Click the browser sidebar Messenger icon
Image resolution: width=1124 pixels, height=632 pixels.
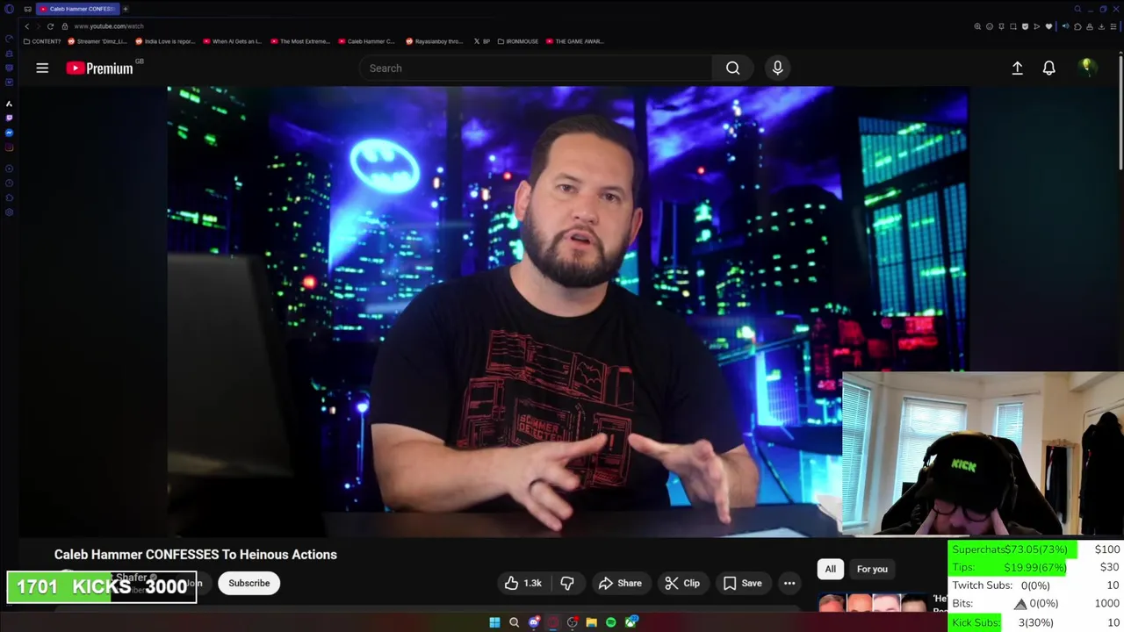(x=9, y=133)
